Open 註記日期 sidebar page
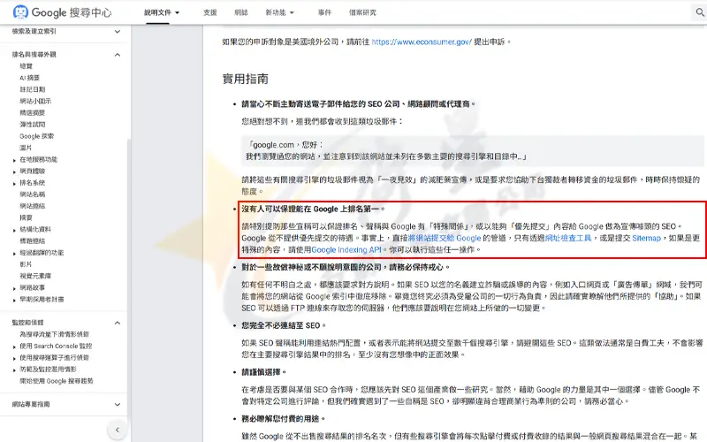This screenshot has height=442, width=707. 33,89
